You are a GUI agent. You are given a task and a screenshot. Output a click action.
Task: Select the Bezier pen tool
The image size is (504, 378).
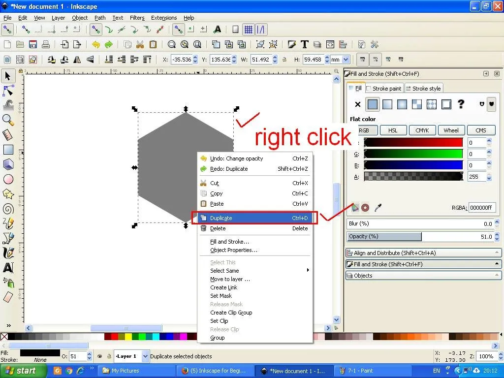click(x=8, y=238)
